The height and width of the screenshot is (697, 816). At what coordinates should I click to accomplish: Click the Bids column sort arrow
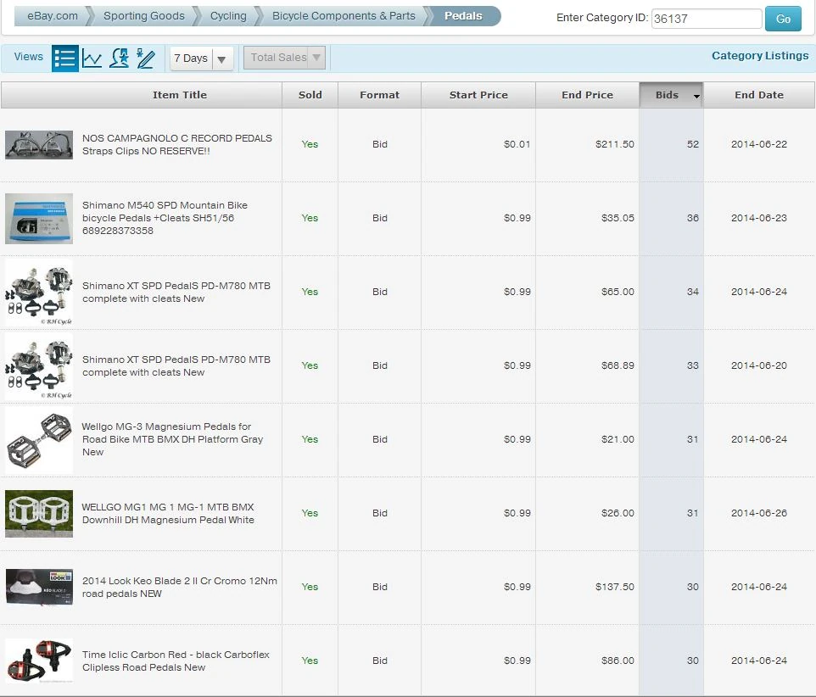[696, 96]
